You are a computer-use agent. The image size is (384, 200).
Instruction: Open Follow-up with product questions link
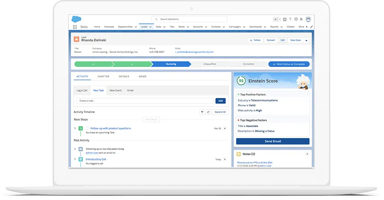tap(110, 128)
